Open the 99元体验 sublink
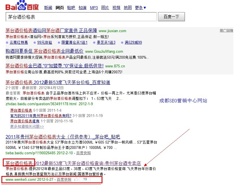This screenshot has width=237, height=185. (x=45, y=42)
